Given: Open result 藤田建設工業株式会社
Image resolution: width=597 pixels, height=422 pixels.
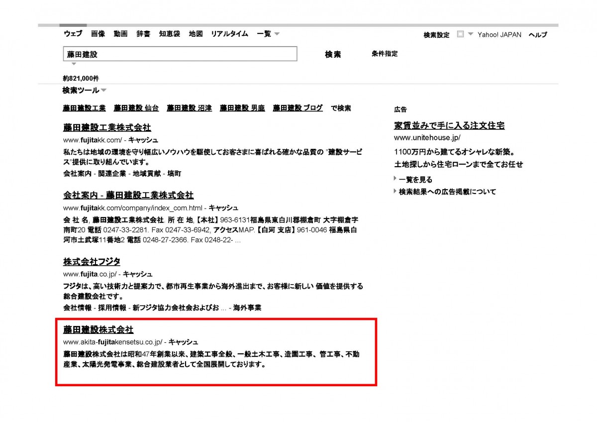Looking at the screenshot, I should pyautogui.click(x=107, y=128).
